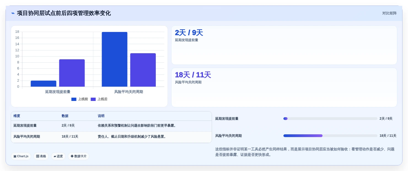Click the 风险平均关闭周期 chart axis label

coord(128,92)
